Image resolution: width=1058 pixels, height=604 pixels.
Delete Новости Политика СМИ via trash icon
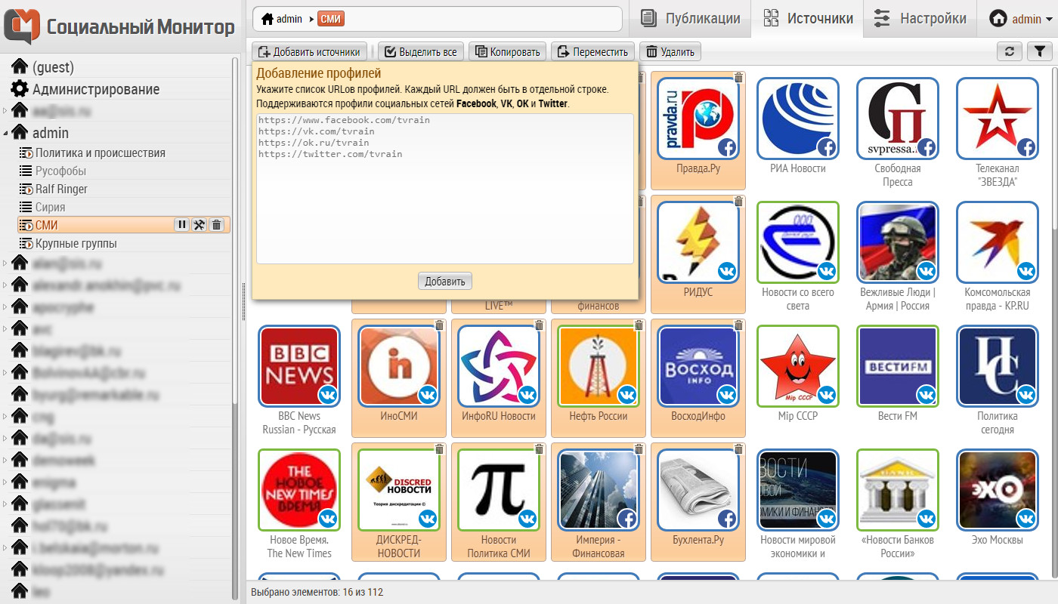(539, 449)
